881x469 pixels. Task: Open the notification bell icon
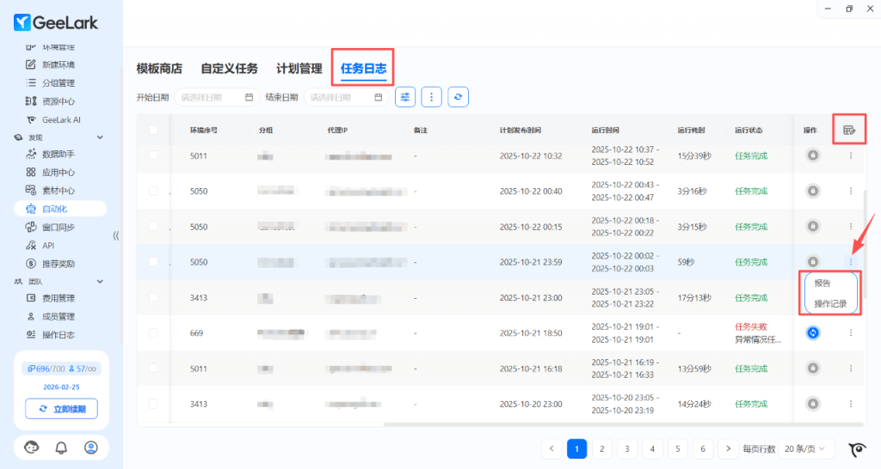[x=61, y=447]
